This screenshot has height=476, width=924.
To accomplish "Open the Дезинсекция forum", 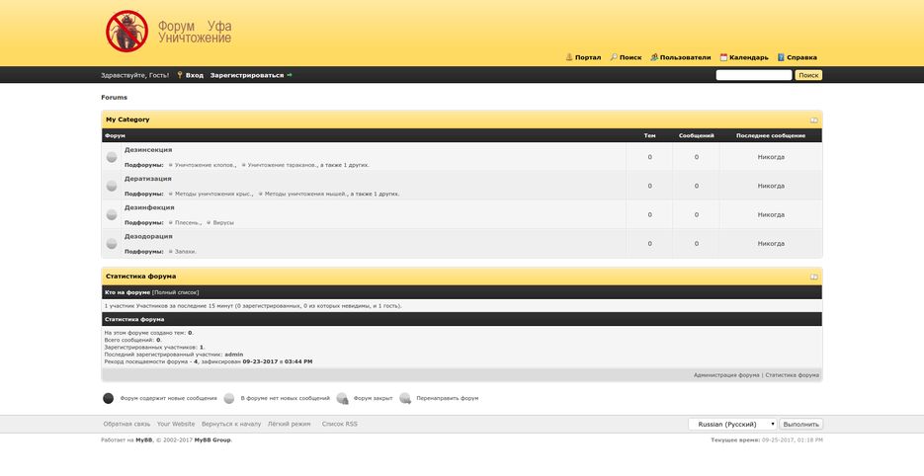I will [x=148, y=150].
